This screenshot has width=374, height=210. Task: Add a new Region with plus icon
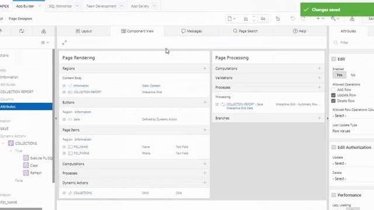click(205, 68)
